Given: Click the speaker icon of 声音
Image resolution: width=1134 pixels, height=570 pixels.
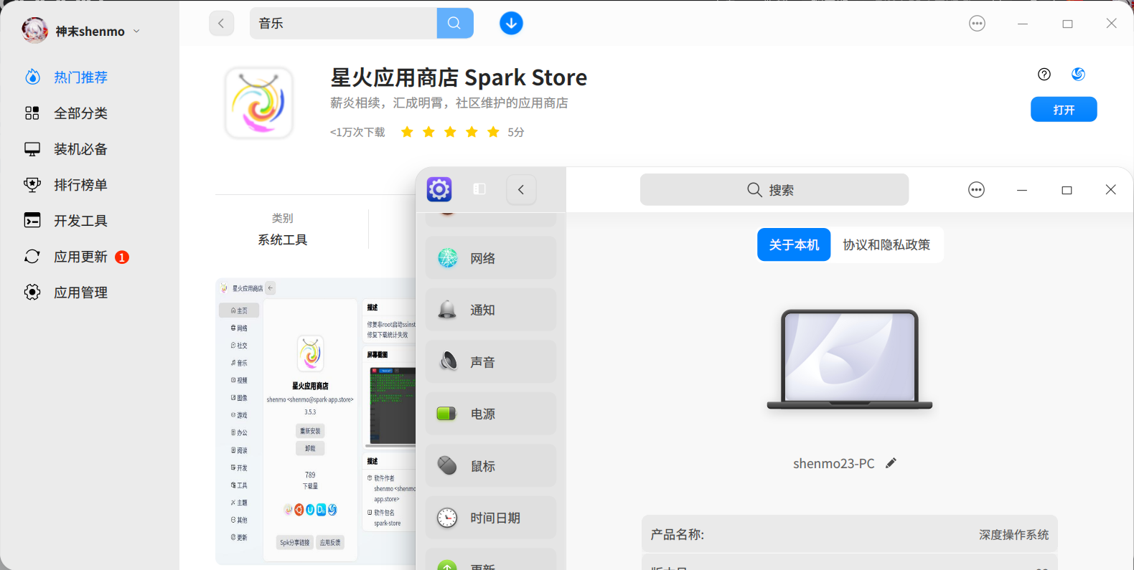Looking at the screenshot, I should (448, 361).
